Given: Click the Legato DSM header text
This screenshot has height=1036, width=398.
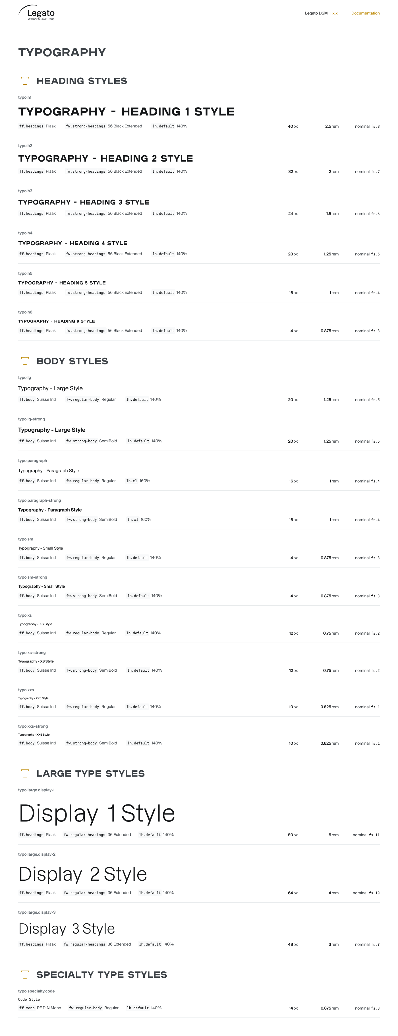Looking at the screenshot, I should (x=316, y=13).
